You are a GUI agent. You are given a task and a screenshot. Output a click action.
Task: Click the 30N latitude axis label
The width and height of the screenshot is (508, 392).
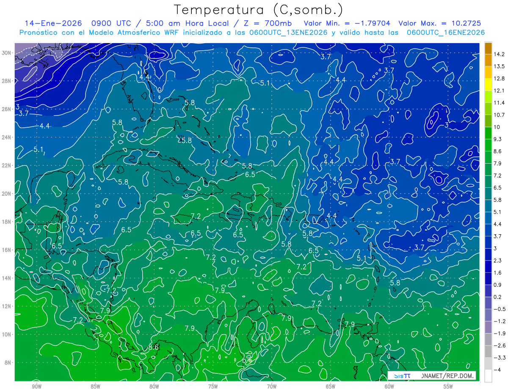click(7, 53)
